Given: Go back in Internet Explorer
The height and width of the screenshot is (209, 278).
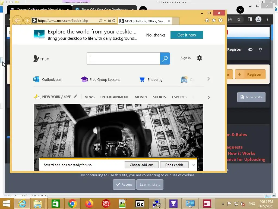Looking at the screenshot, I should [x=17, y=20].
